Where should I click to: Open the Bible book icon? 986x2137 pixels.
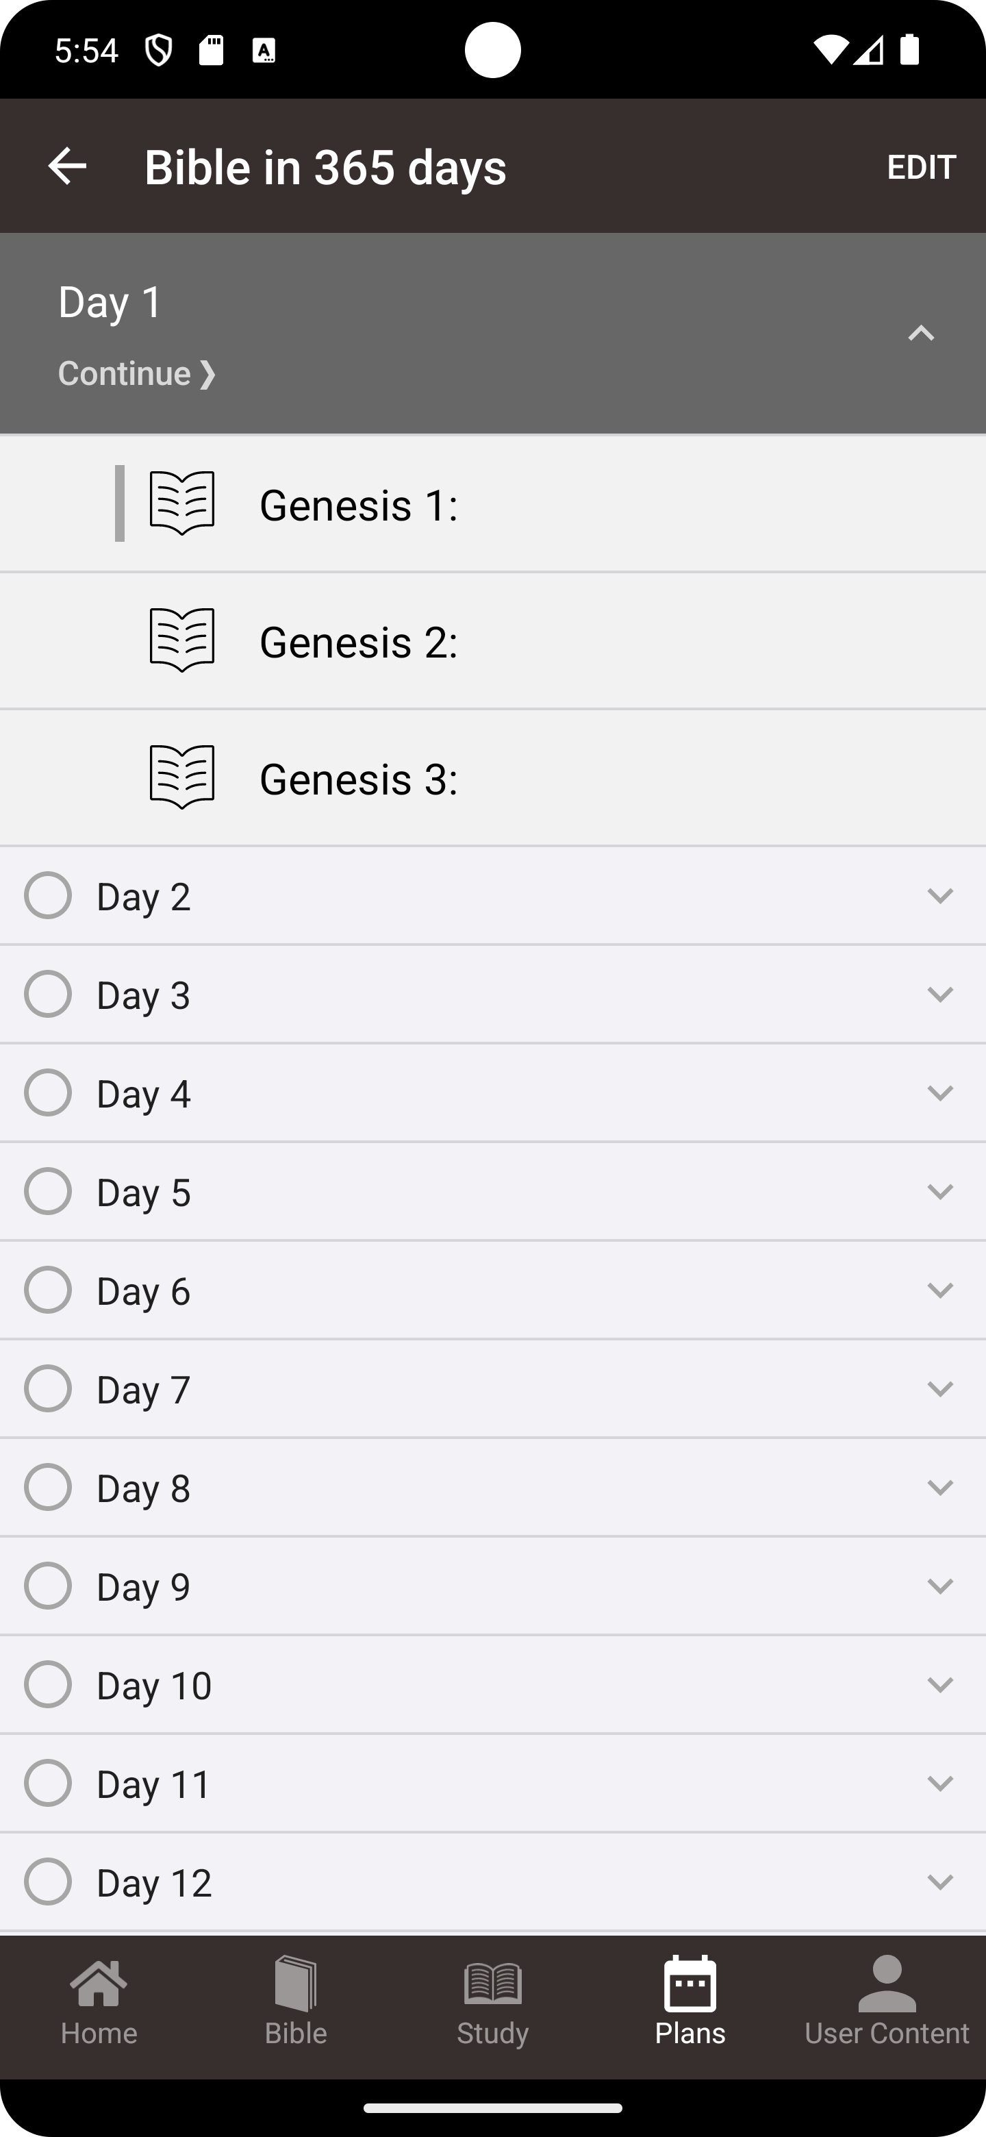(x=296, y=1984)
